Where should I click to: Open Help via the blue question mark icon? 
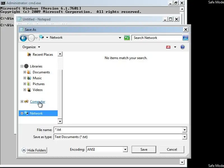click(x=183, y=47)
